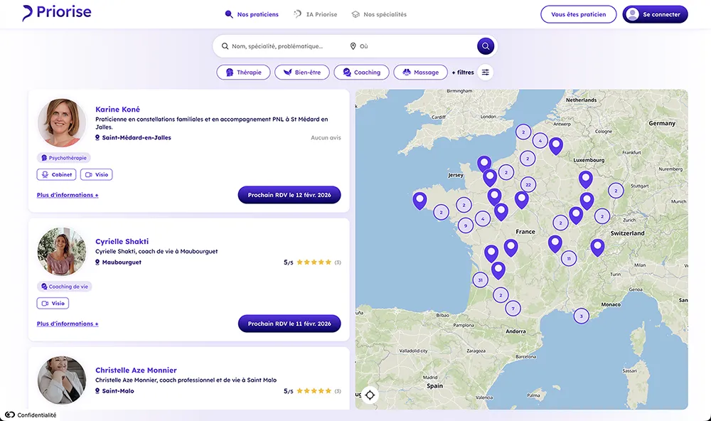
Task: Toggle the Coaching filter chip
Action: 361,72
